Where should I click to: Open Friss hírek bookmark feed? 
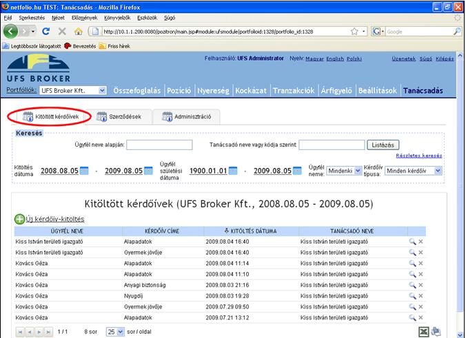pyautogui.click(x=114, y=46)
